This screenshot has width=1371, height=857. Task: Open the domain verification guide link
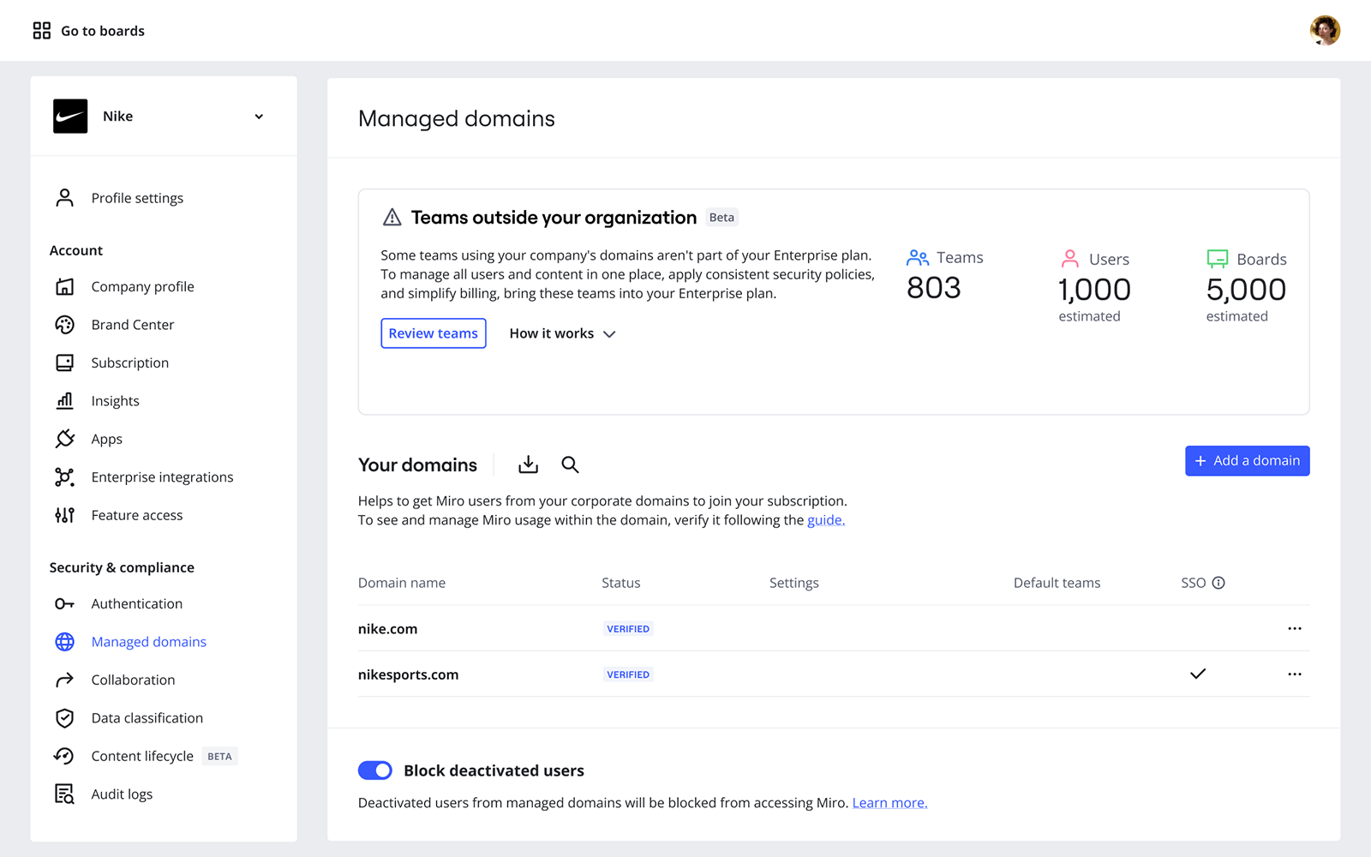point(826,520)
